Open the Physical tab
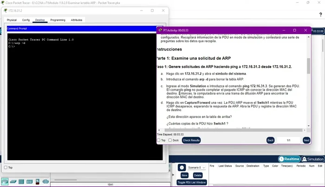325x187 pixels. point(12,20)
